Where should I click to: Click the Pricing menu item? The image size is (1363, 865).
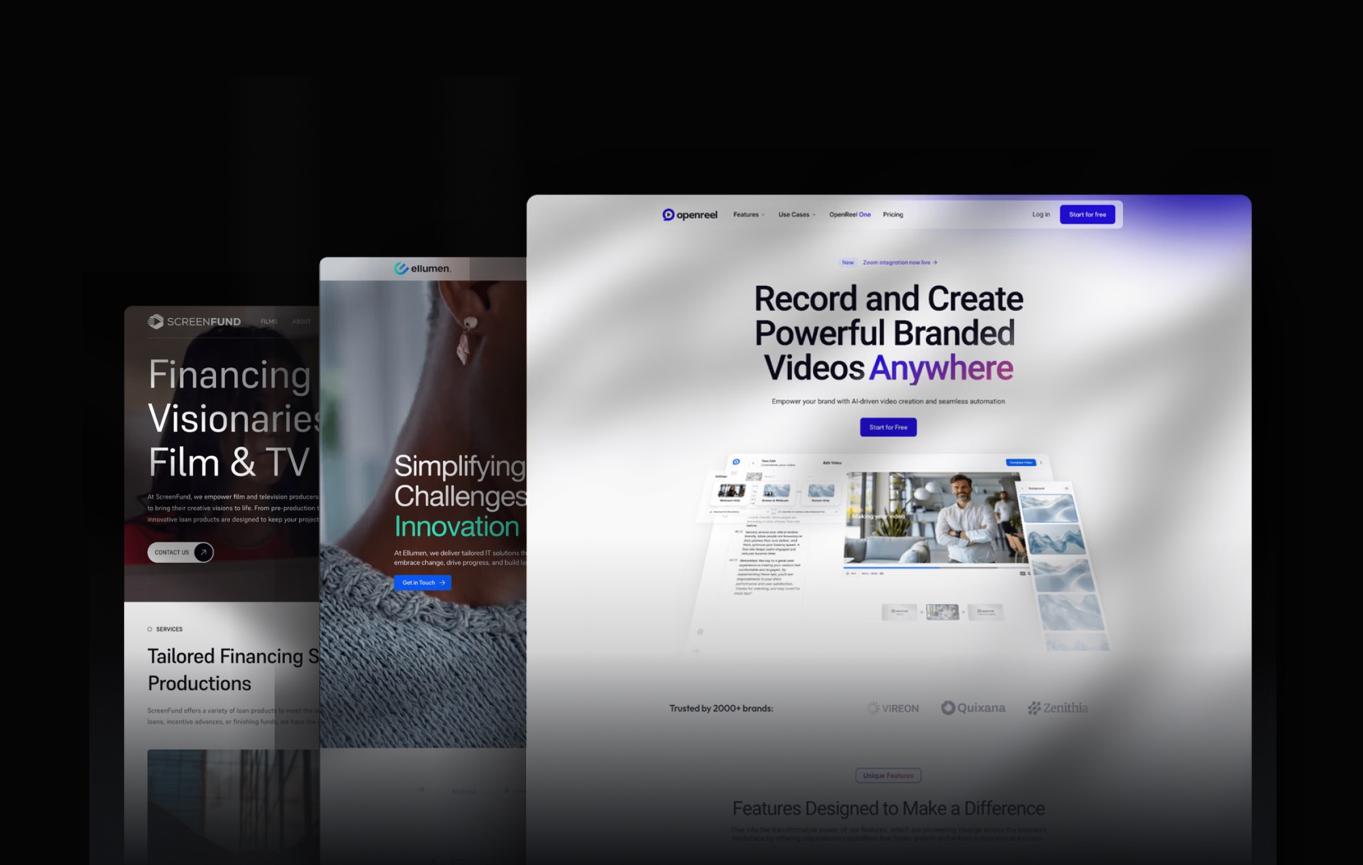tap(893, 215)
